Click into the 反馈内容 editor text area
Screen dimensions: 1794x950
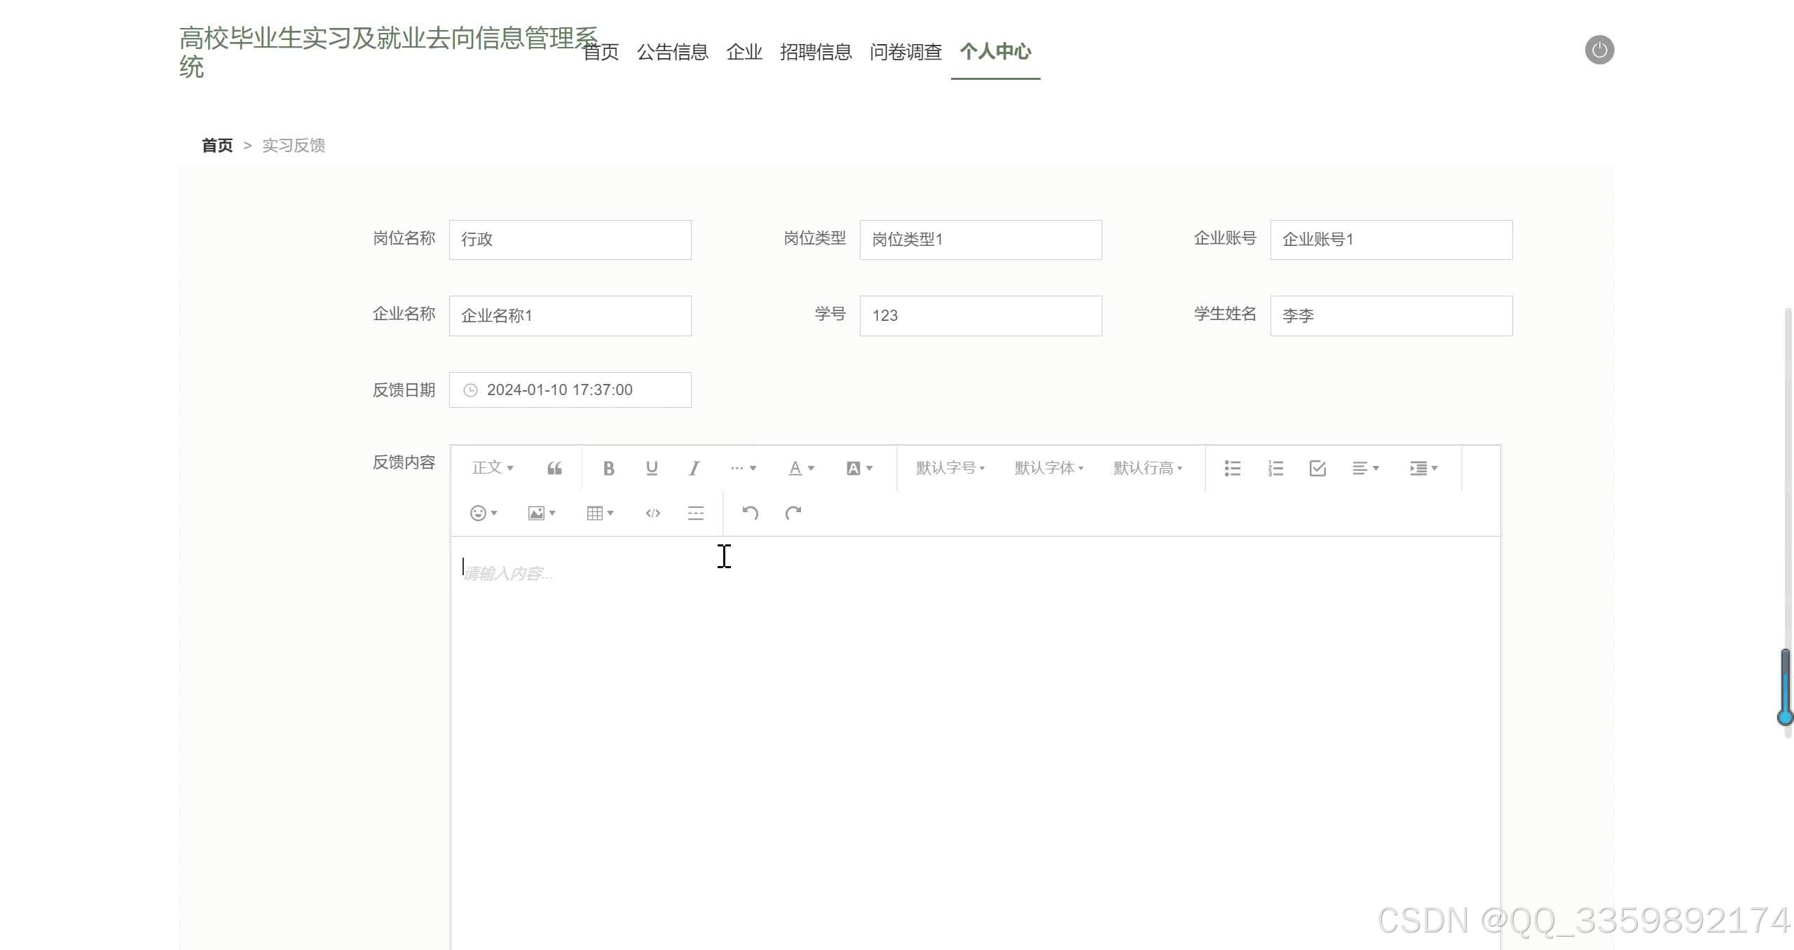tap(975, 743)
